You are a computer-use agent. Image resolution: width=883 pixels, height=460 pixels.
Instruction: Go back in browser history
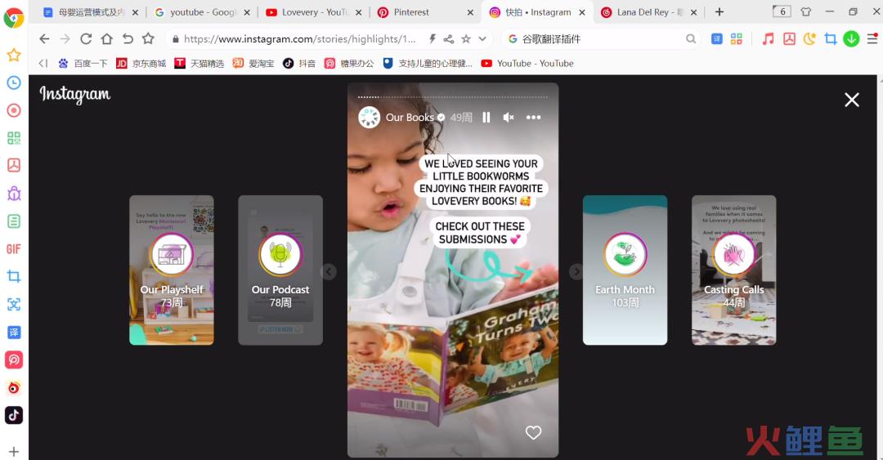tap(44, 39)
